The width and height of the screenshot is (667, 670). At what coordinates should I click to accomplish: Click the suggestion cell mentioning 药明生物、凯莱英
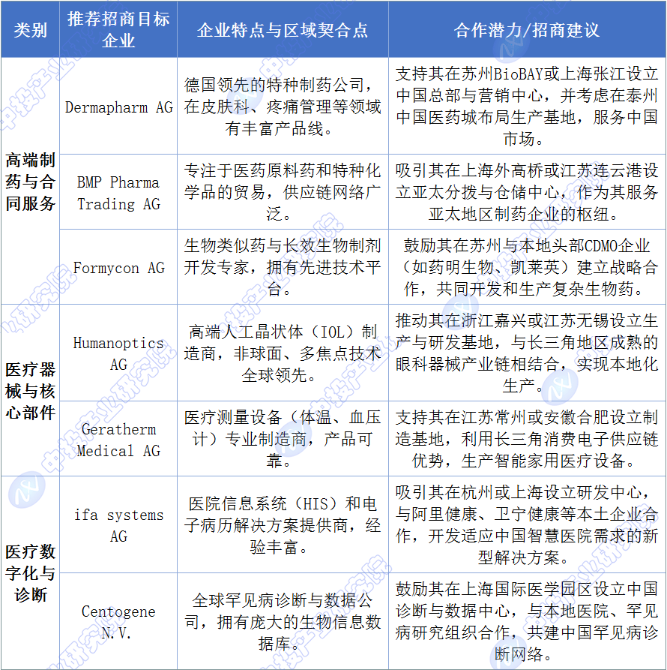click(527, 268)
